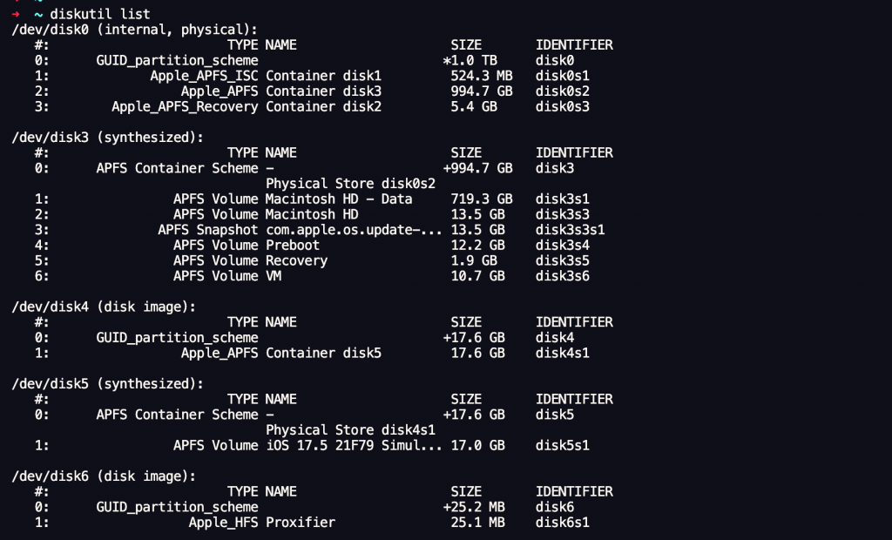Select the Proxifier volume name
Image resolution: width=892 pixels, height=540 pixels.
click(301, 523)
